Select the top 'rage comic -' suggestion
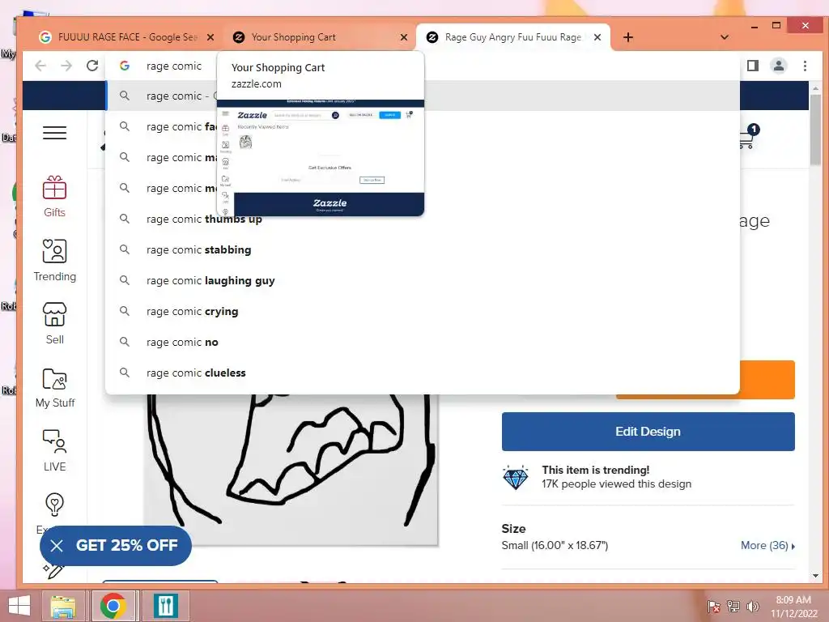The height and width of the screenshot is (622, 829). [x=422, y=96]
